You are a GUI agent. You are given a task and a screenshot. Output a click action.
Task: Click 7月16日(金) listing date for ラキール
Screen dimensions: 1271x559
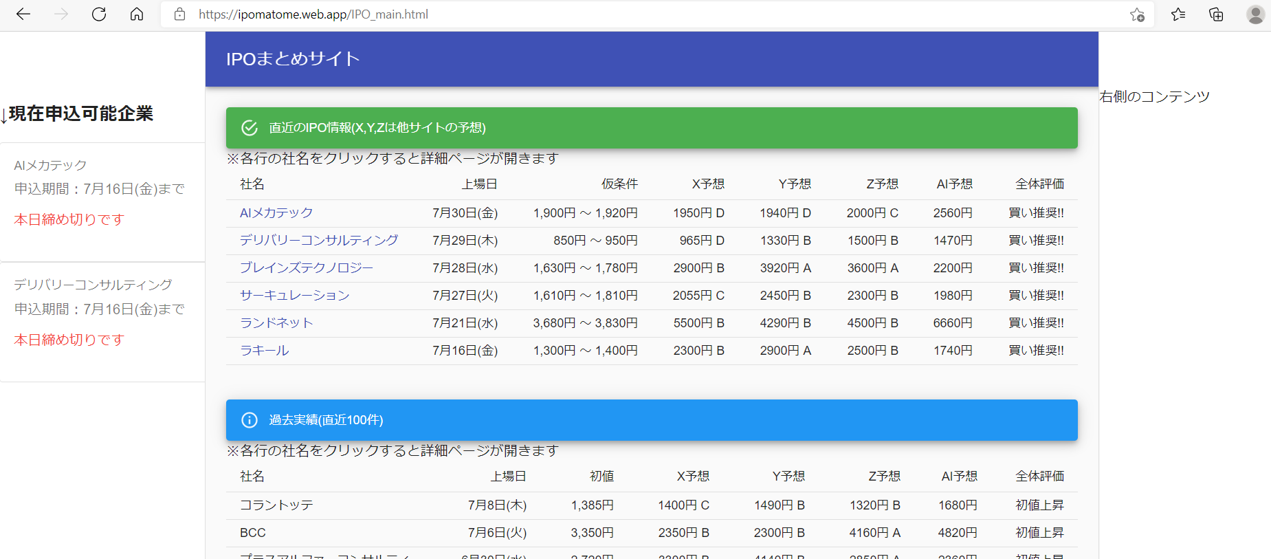465,351
